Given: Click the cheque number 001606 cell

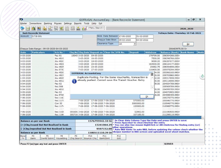Looking at the screenshot, I should 74,112.
